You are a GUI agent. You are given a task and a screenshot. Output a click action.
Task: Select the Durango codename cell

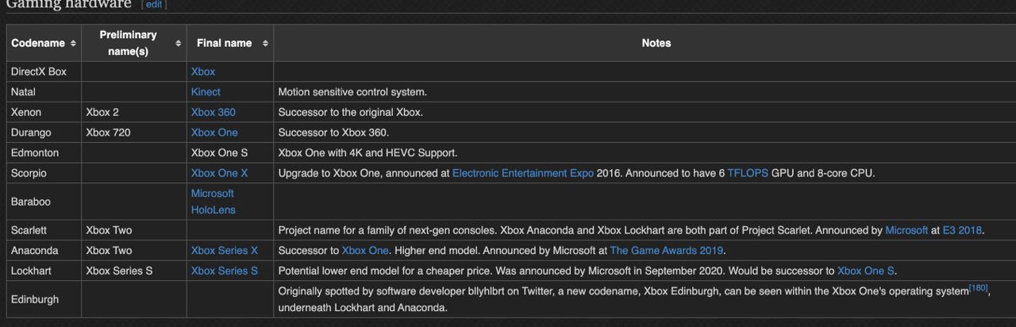[44, 133]
